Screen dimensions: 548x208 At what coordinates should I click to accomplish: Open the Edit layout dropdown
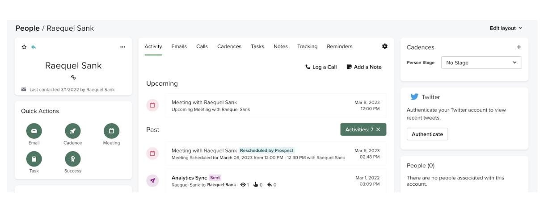click(x=506, y=28)
